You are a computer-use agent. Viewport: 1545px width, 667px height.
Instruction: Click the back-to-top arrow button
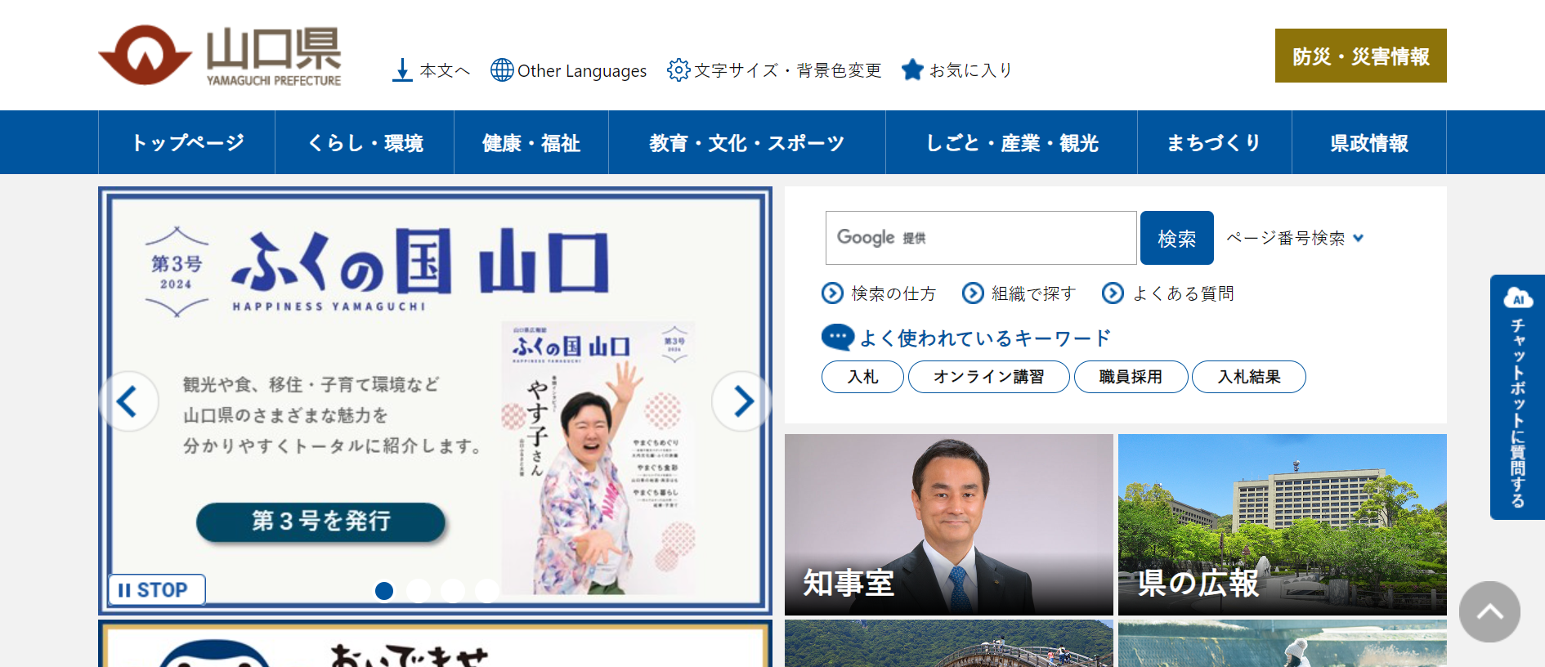pos(1489,611)
